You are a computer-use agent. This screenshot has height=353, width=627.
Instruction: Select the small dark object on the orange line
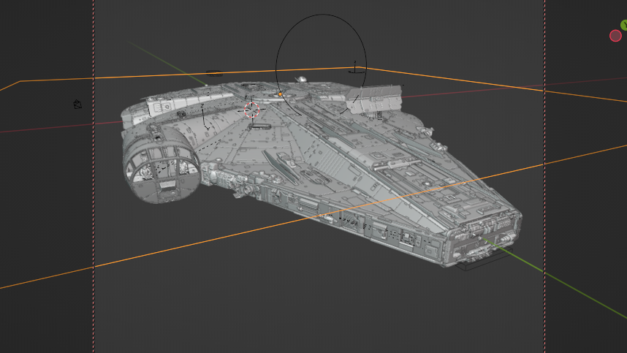pos(214,73)
